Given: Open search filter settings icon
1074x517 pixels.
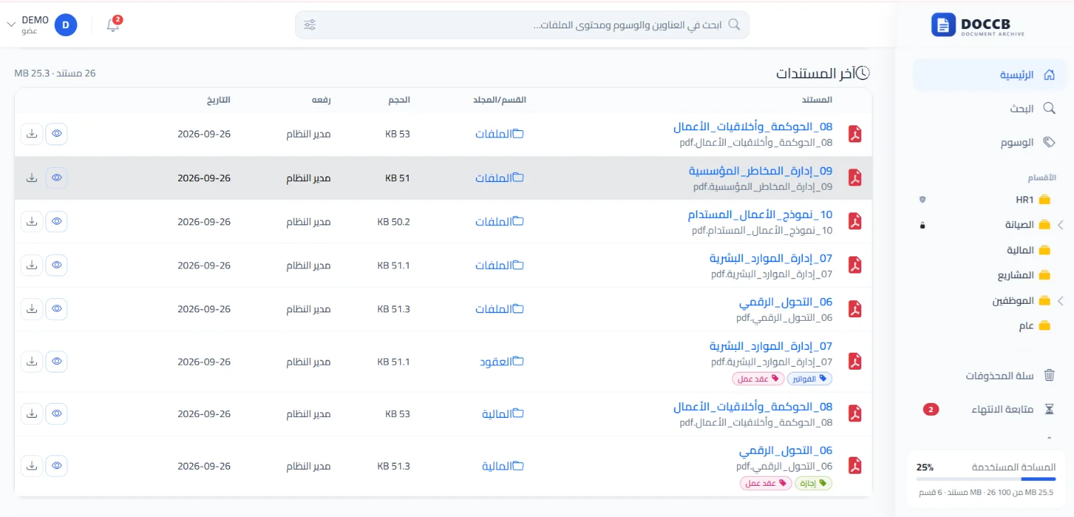Looking at the screenshot, I should click(x=310, y=25).
